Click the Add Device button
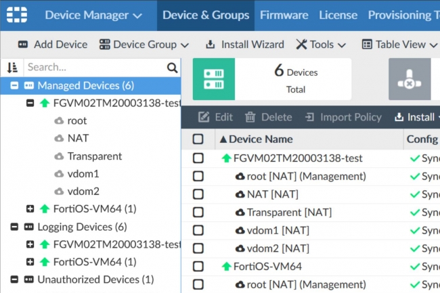The height and width of the screenshot is (293, 440). pos(53,45)
